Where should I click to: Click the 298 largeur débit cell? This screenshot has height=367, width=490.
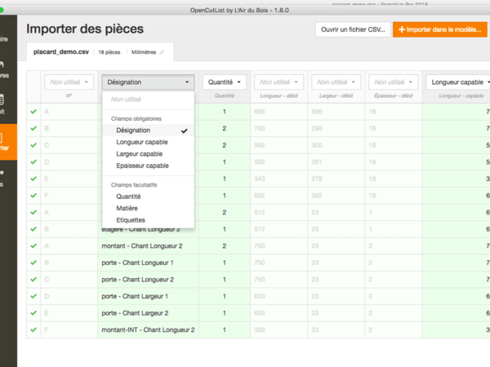click(x=336, y=129)
